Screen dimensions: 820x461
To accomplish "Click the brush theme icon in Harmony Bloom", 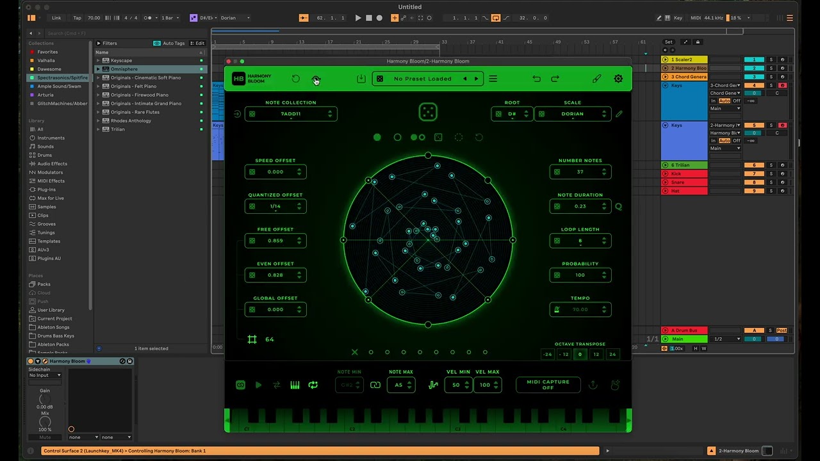I will (596, 79).
